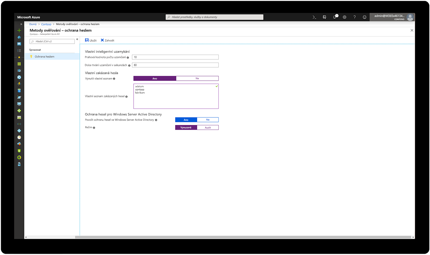Open App Services globe icon in sidebar
The width and height of the screenshot is (430, 255).
(19, 77)
